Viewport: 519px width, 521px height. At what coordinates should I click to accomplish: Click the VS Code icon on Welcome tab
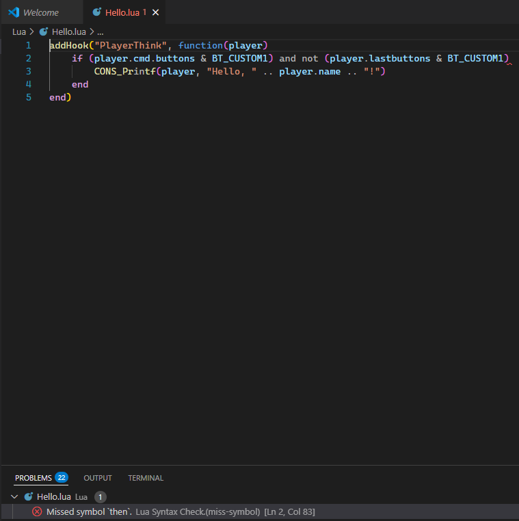pyautogui.click(x=14, y=12)
